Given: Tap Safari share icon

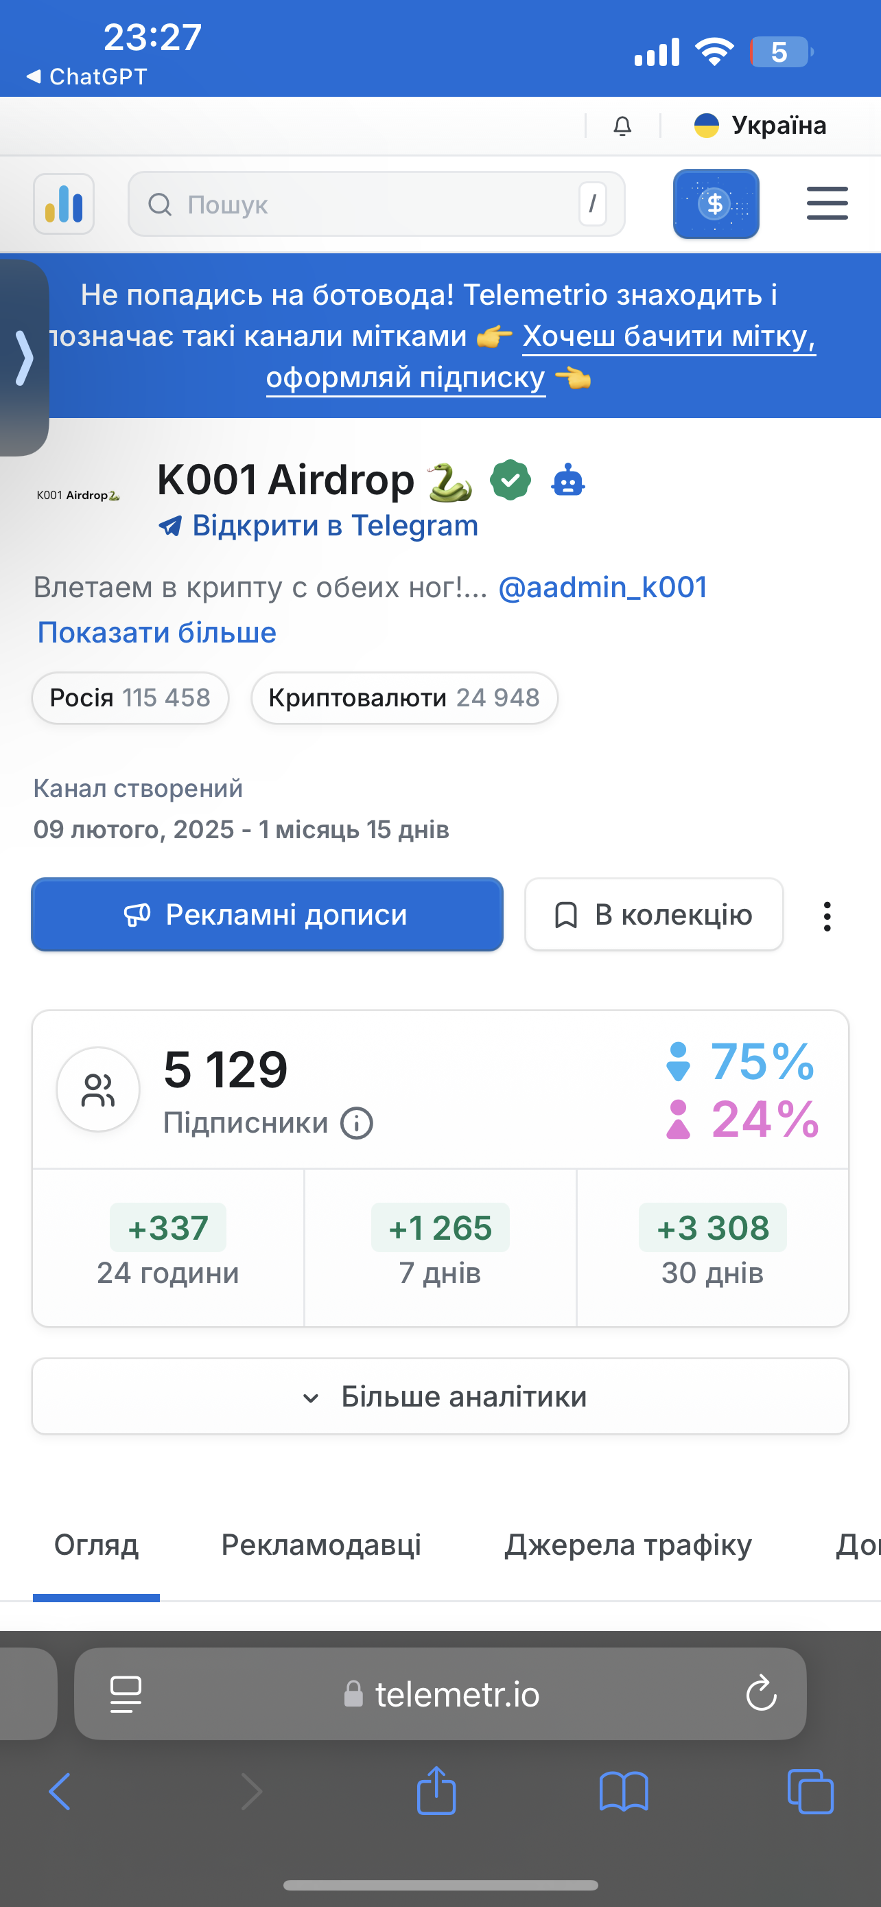Looking at the screenshot, I should coord(436,1792).
